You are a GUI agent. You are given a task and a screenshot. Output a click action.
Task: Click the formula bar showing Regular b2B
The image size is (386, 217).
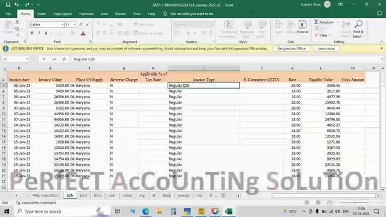pyautogui.click(x=225, y=59)
